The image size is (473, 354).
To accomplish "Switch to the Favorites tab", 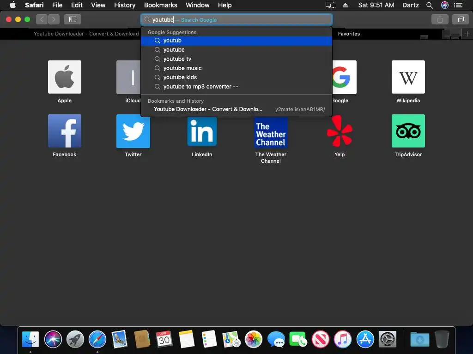I will coord(349,34).
